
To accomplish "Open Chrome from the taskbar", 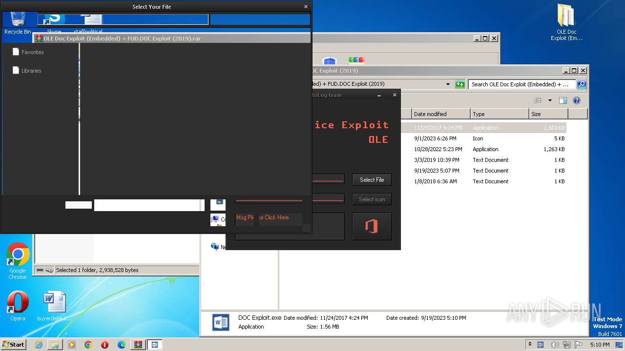I will pos(88,345).
